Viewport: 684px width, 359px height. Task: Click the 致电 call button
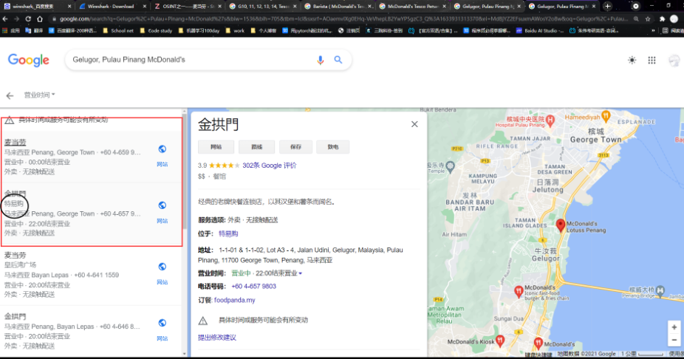pyautogui.click(x=333, y=147)
